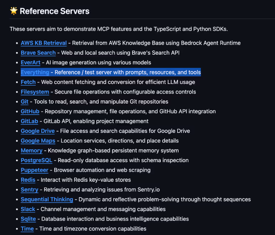Viewport: 275px width, 235px height.
Task: Click text 'Tools to read, search, and manipulate Git repositories'
Action: pos(101,102)
